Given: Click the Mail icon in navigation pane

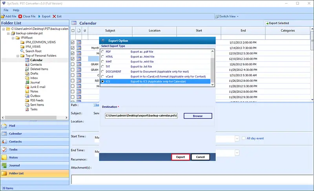Looking at the screenshot, I should 4,126.
